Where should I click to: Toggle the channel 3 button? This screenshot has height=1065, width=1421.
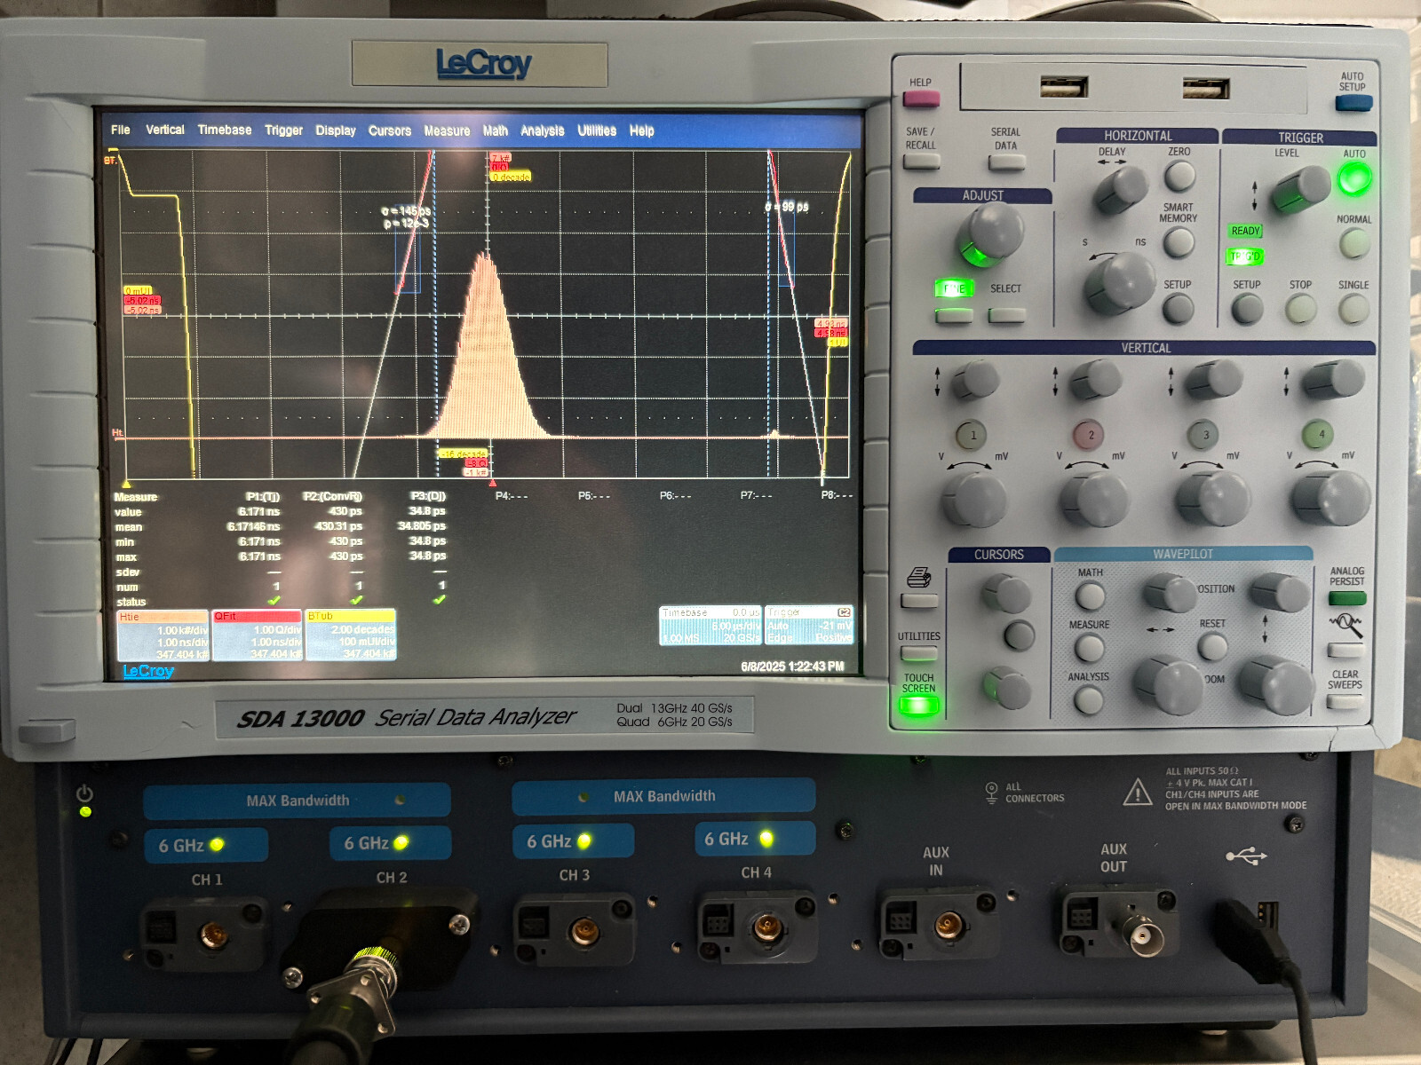(x=1204, y=434)
